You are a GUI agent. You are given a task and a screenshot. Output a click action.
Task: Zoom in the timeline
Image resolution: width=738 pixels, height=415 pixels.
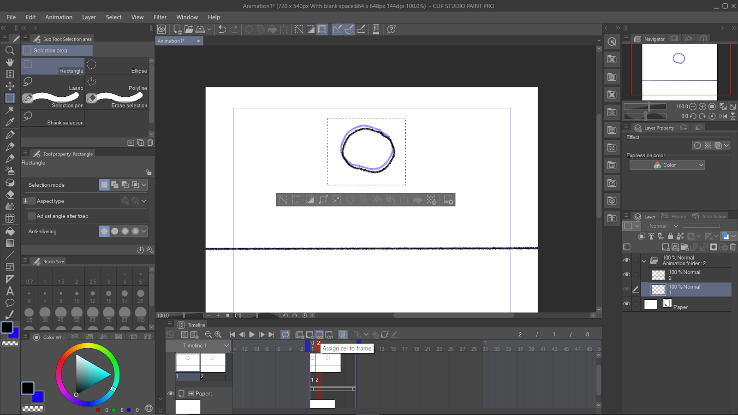218,334
